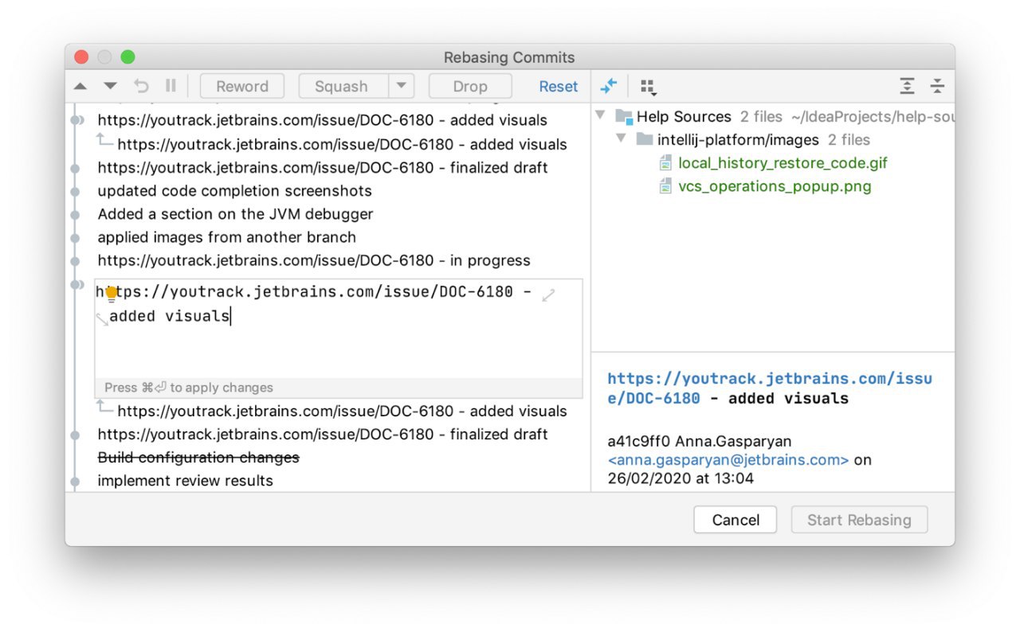Collapse the intellij-platform/images folder node
Viewport: 1020px width, 632px height.
[x=621, y=139]
